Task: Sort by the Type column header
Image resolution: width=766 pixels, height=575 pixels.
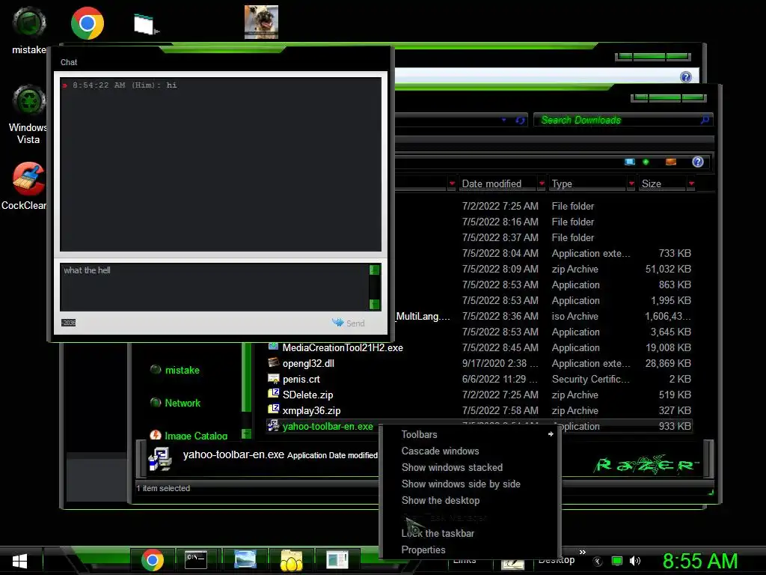Action: tap(562, 184)
